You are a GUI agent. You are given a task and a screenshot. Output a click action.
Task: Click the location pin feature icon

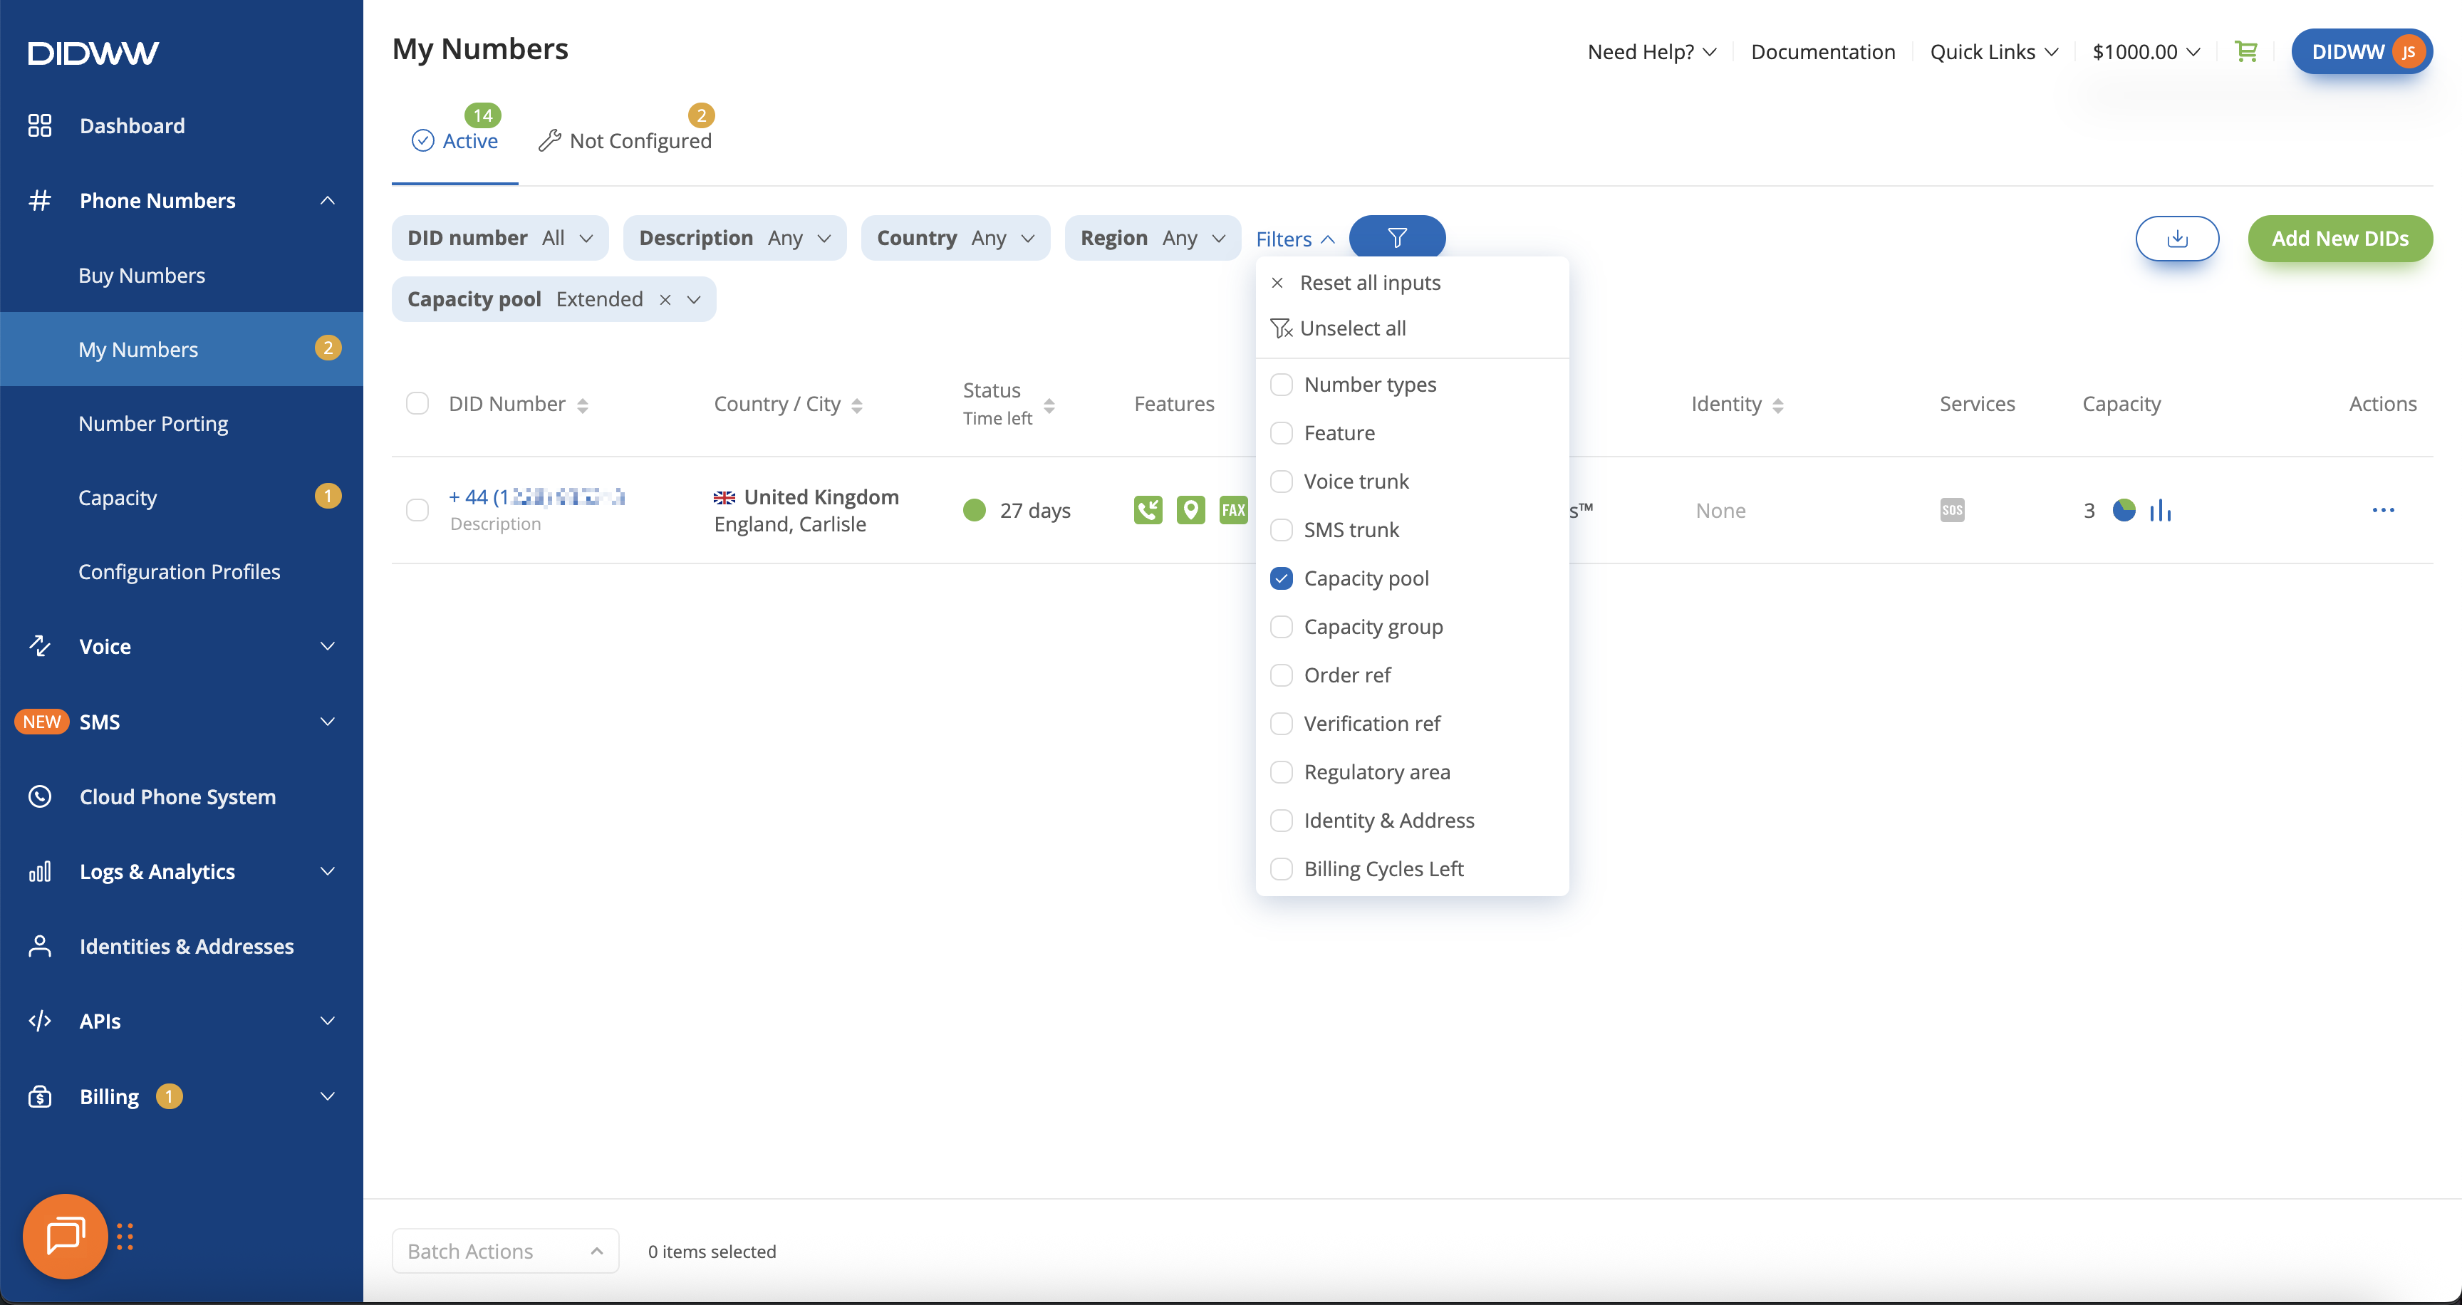click(x=1190, y=510)
